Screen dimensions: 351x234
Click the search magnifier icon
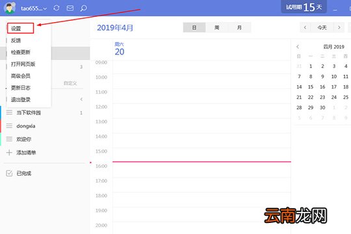pos(83,8)
